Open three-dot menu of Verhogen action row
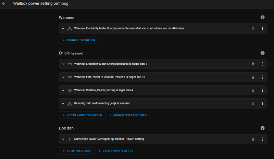274x159 pixels. (x=262, y=139)
